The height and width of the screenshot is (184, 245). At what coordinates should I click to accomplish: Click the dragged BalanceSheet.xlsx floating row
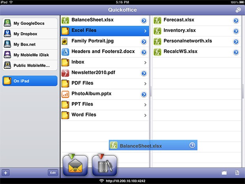click(153, 145)
